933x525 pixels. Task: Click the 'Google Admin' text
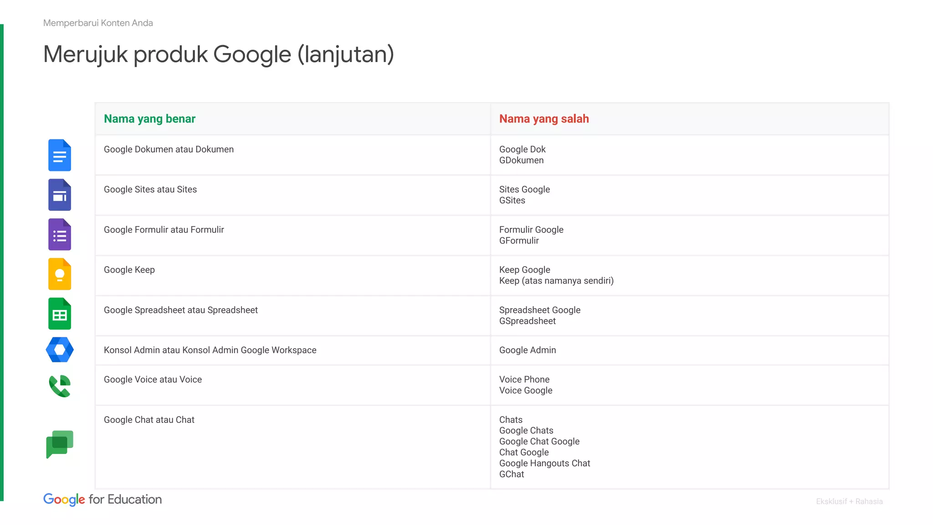(528, 350)
